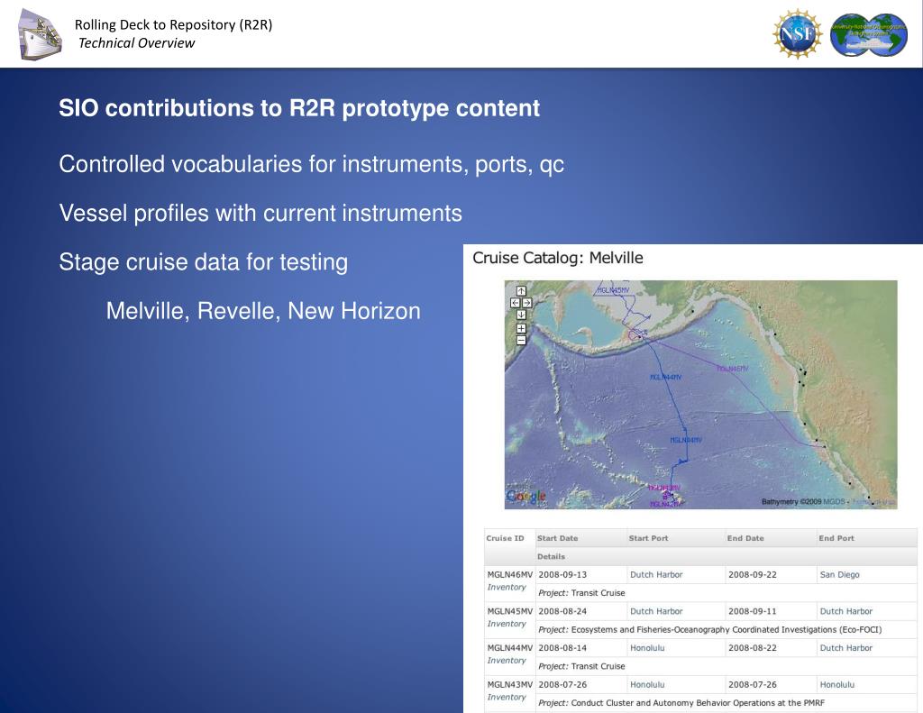Click the UNOLS globe logo
This screenshot has width=923, height=713.
pyautogui.click(x=869, y=35)
